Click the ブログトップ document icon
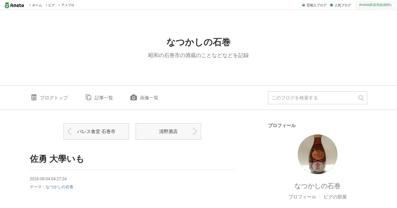Image resolution: width=397 pixels, height=208 pixels. (x=34, y=97)
